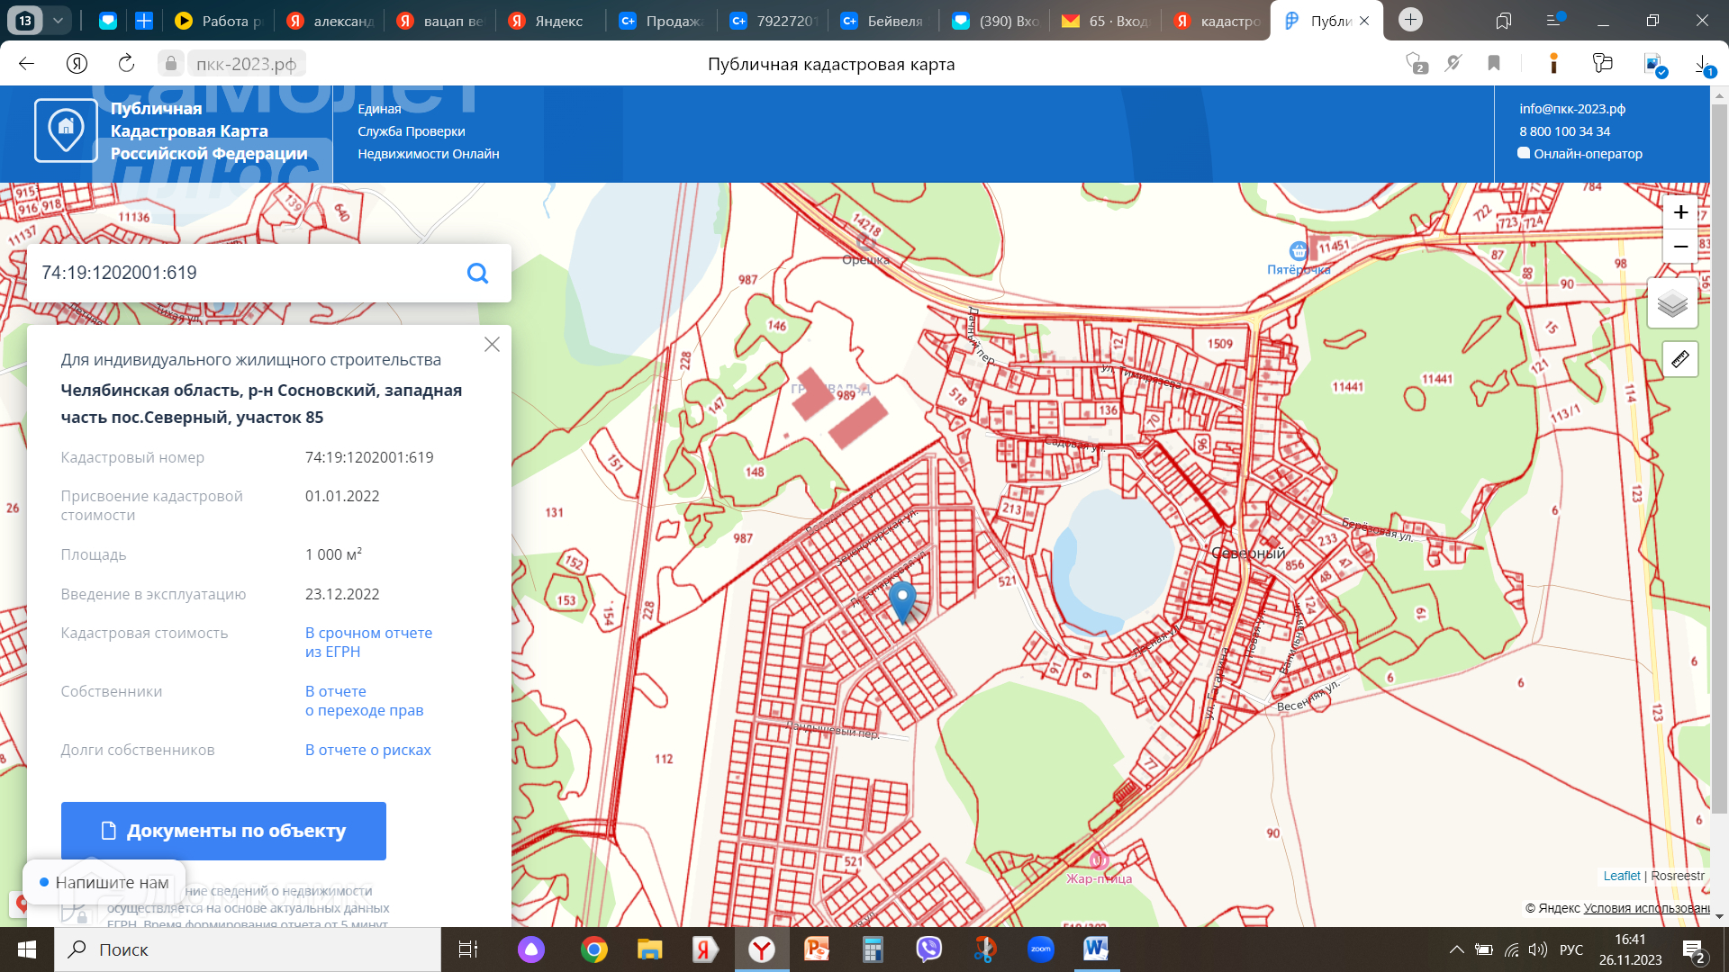Activate the ruler measurement tool
Viewport: 1729px width, 972px height.
[x=1679, y=360]
